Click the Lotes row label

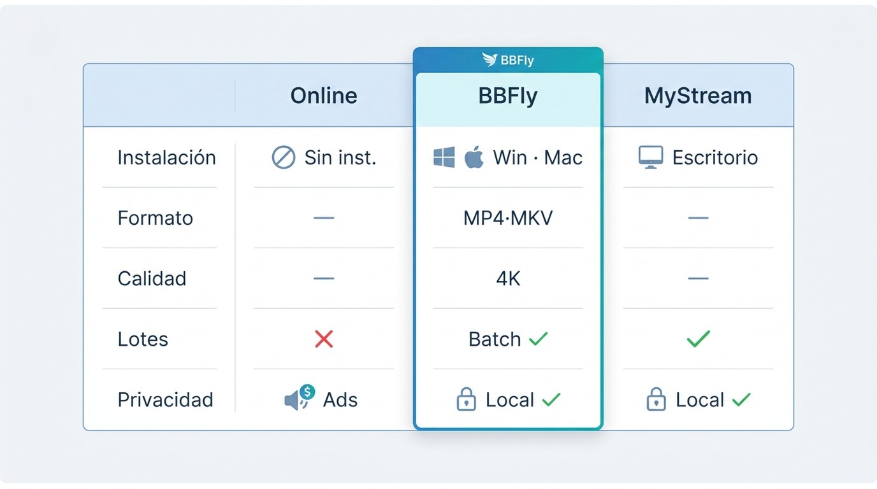[x=143, y=339]
